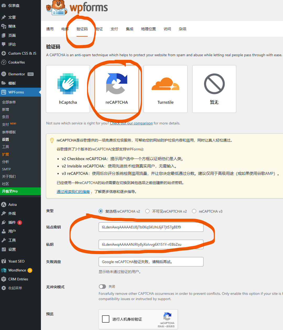
Task: Click the 'Check out our comparison' link
Action: click(x=131, y=123)
